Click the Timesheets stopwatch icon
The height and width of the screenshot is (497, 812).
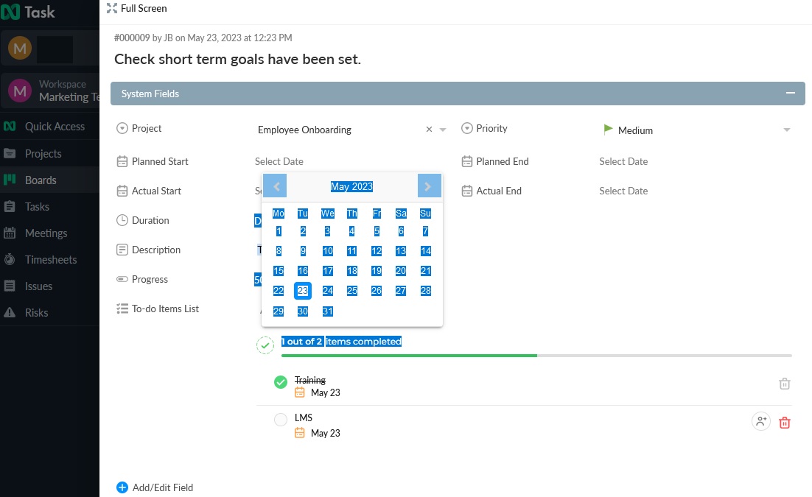[10, 259]
